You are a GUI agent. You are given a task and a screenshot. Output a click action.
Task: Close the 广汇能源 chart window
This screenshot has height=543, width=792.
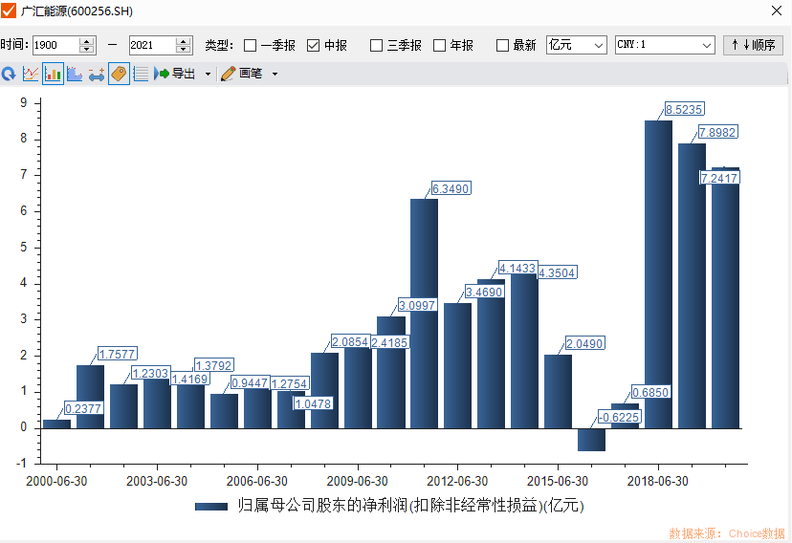pyautogui.click(x=777, y=11)
